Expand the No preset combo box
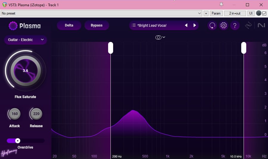The image size is (268, 159). 101,13
